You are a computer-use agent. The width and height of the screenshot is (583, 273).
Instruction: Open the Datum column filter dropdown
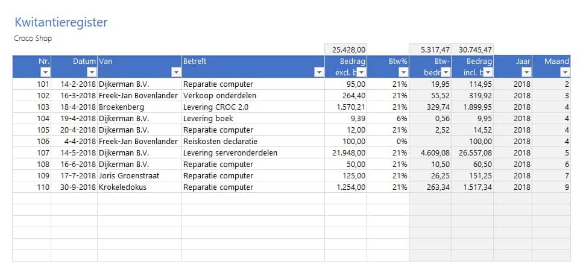pyautogui.click(x=91, y=72)
